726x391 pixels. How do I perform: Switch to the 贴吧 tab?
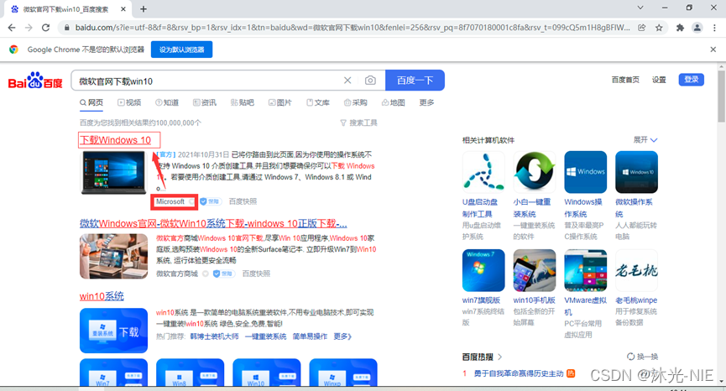(243, 102)
